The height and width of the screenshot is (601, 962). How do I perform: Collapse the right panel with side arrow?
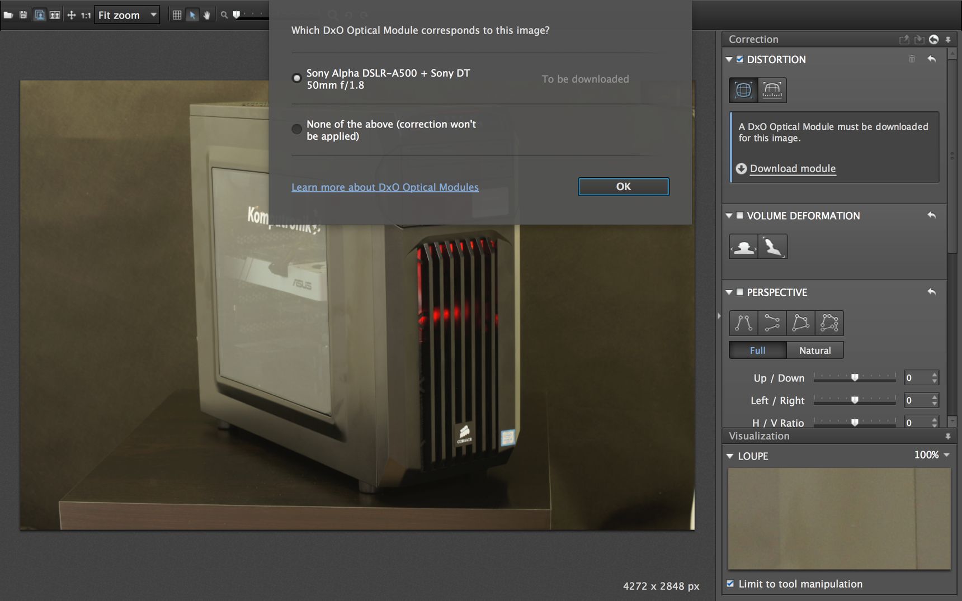coord(719,316)
